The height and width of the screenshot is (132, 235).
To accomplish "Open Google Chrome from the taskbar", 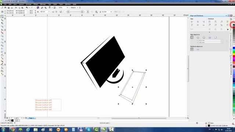I will point(13,129).
